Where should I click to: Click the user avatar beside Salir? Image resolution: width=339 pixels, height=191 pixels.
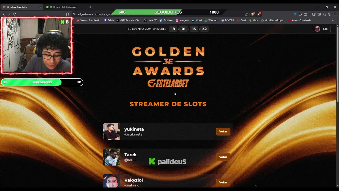point(317,29)
